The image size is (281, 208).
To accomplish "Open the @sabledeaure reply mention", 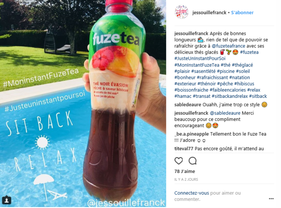I will tap(225, 113).
